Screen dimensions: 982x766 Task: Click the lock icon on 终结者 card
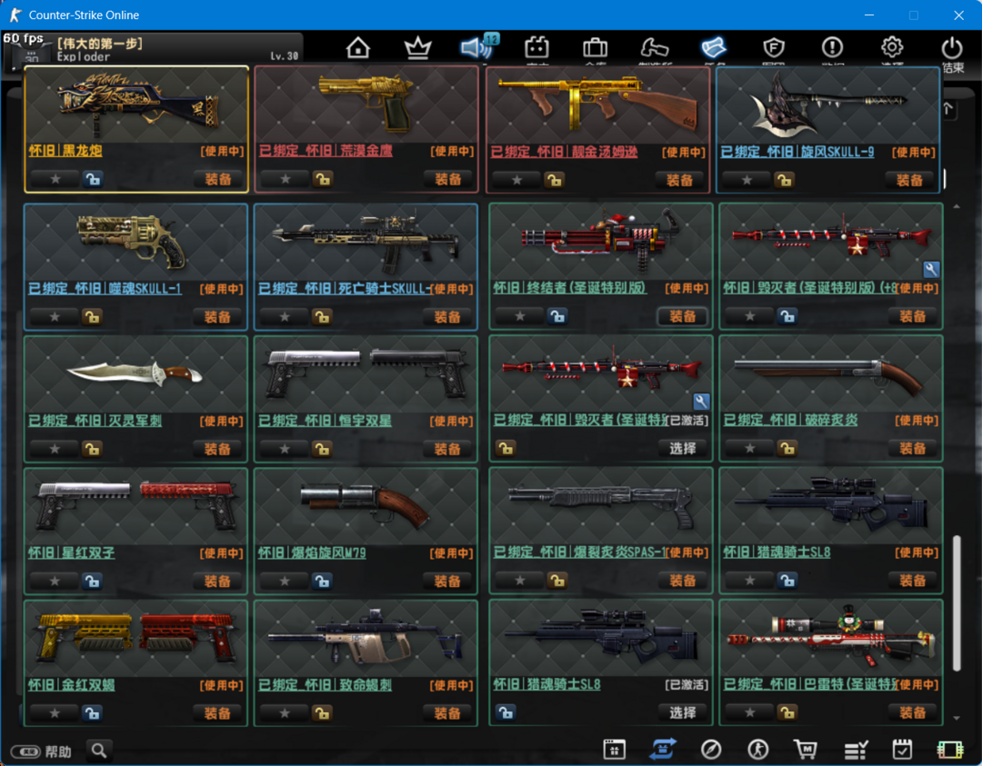556,316
